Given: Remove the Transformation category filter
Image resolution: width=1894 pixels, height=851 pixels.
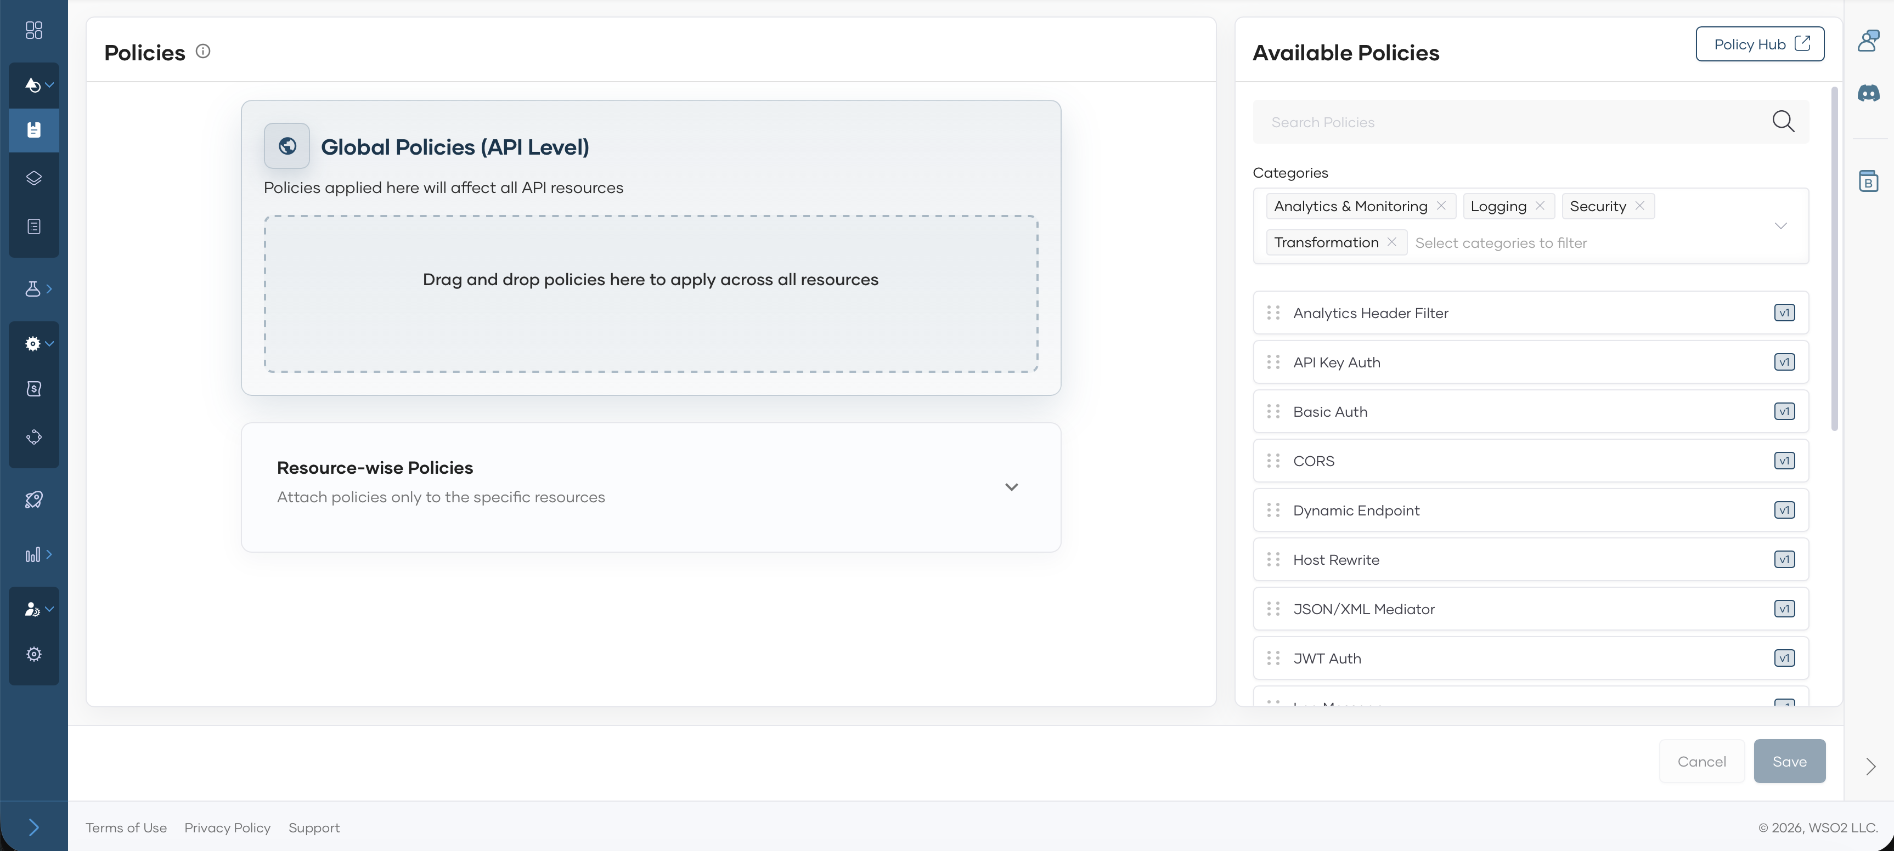Looking at the screenshot, I should (x=1393, y=242).
